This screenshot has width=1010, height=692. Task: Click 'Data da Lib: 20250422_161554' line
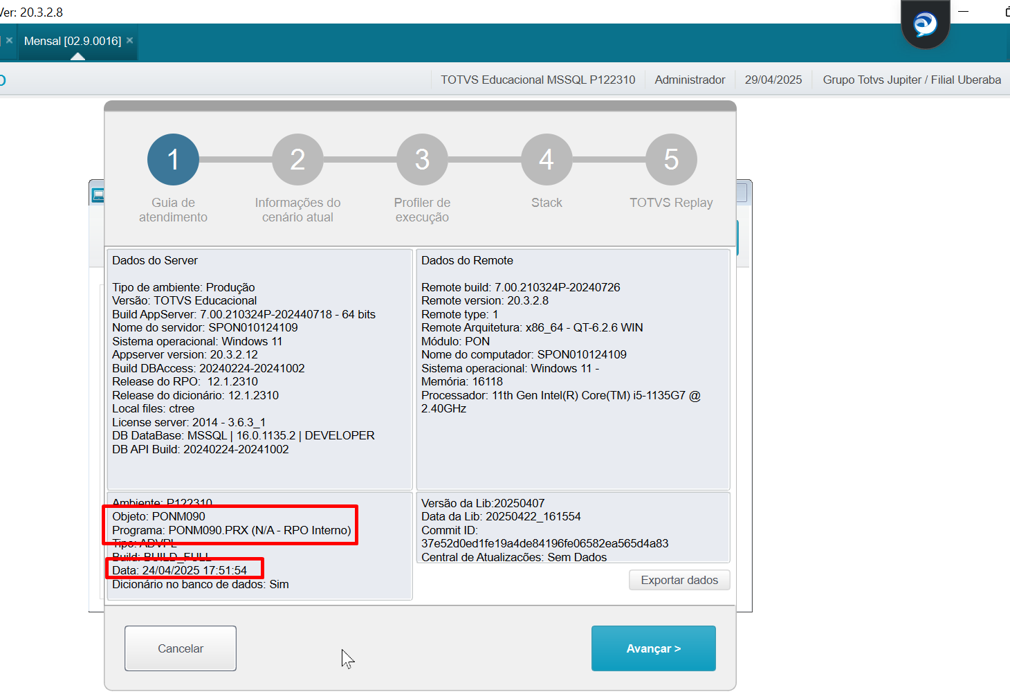(x=502, y=516)
